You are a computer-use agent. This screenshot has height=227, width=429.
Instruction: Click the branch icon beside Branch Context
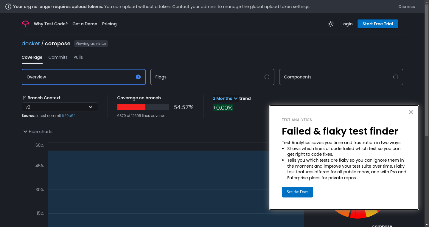click(x=24, y=98)
